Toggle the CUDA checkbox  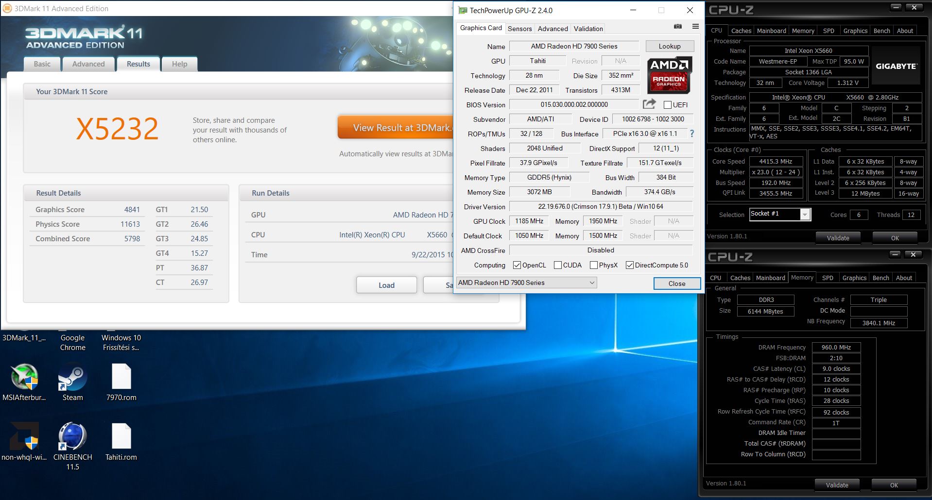tap(558, 265)
